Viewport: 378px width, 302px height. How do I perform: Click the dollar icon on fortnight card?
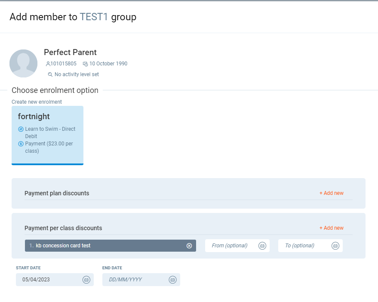21,144
